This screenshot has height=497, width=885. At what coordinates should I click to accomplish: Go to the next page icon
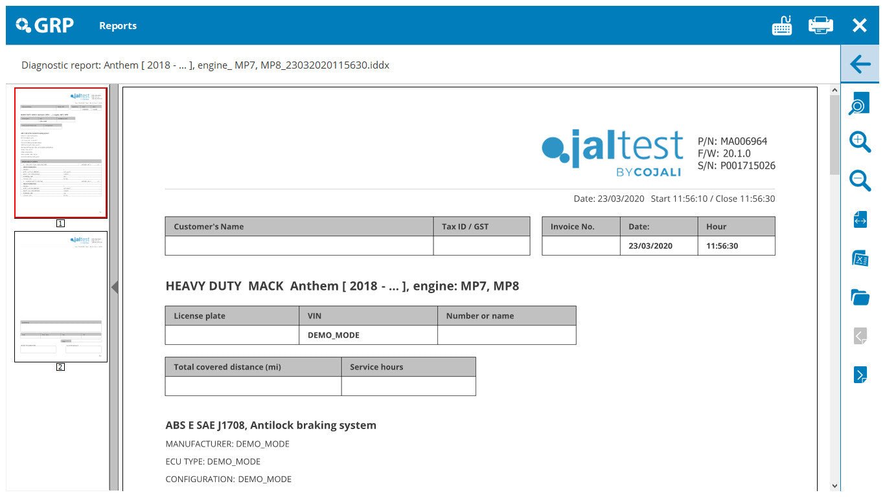click(x=860, y=374)
